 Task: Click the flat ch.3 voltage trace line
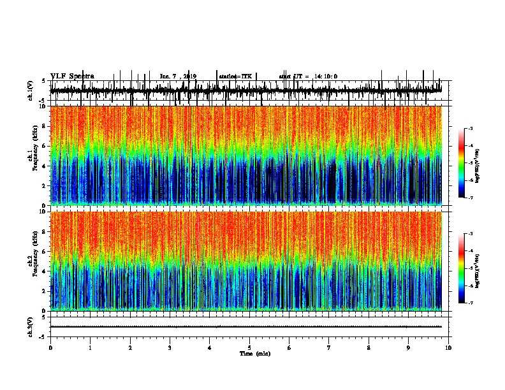(x=245, y=327)
